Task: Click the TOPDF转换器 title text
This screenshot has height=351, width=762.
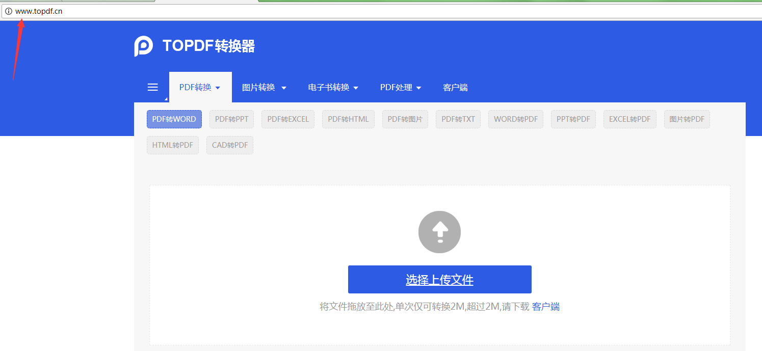Action: point(208,46)
